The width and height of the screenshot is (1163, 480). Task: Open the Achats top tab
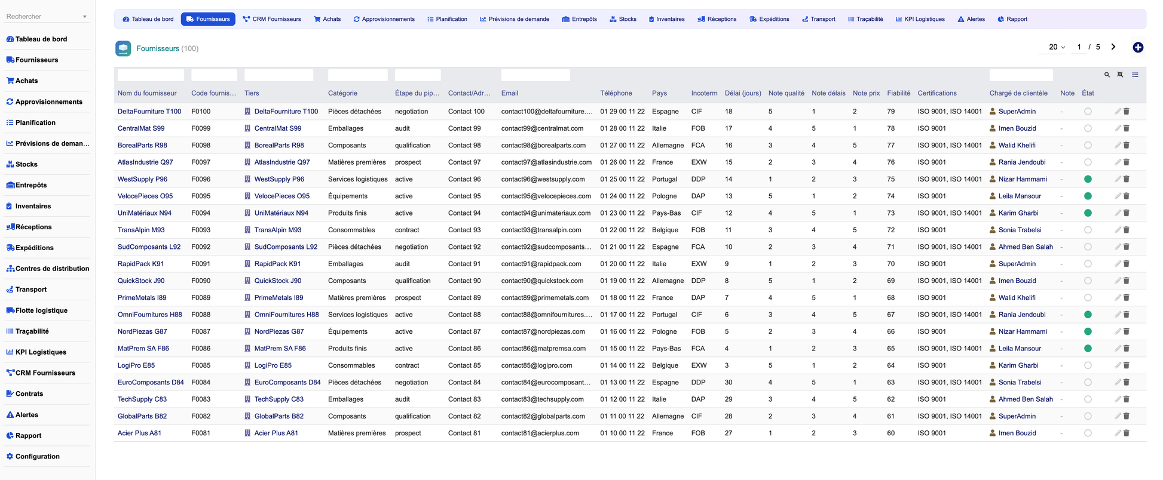pos(328,19)
